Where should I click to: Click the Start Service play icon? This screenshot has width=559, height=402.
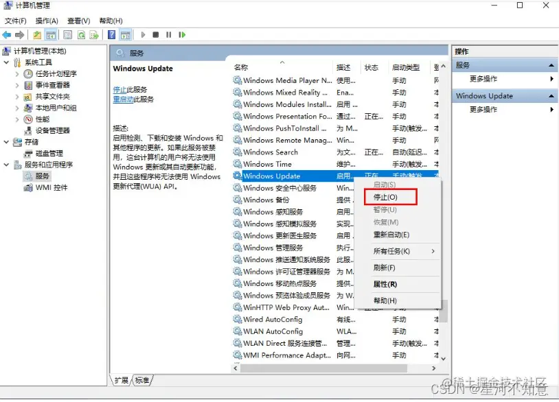(143, 35)
